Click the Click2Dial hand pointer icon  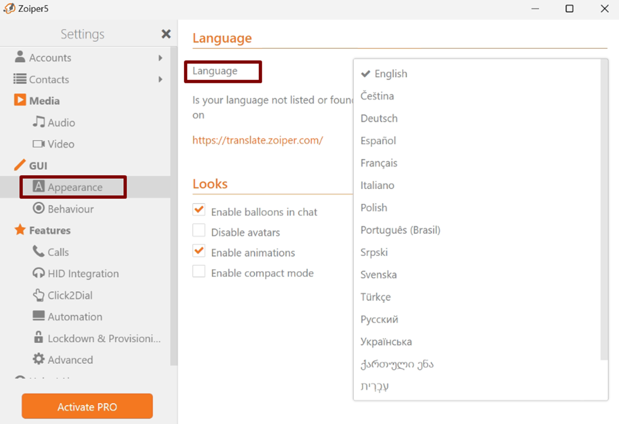pos(39,295)
